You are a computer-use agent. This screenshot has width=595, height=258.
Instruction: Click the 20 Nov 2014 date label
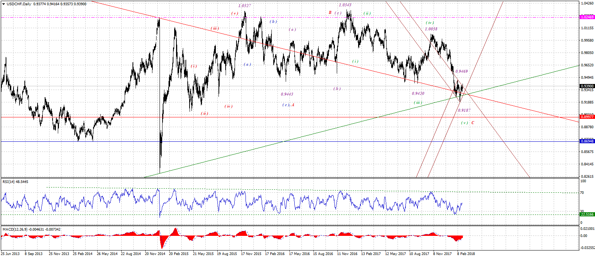(x=155, y=254)
